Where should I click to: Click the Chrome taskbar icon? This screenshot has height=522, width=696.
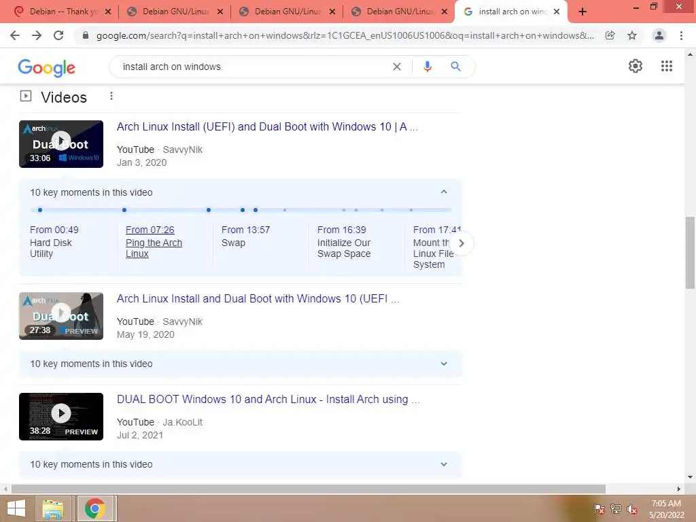[95, 508]
